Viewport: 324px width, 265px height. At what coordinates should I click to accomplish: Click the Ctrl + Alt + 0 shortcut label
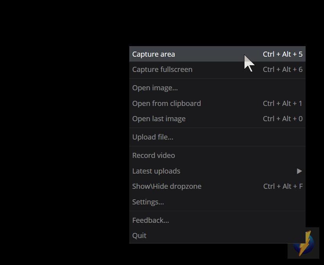point(282,119)
